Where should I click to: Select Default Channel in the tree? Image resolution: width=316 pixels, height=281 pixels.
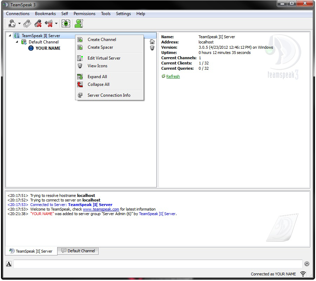tap(43, 42)
